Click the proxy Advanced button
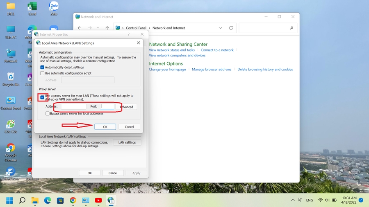 point(126,107)
